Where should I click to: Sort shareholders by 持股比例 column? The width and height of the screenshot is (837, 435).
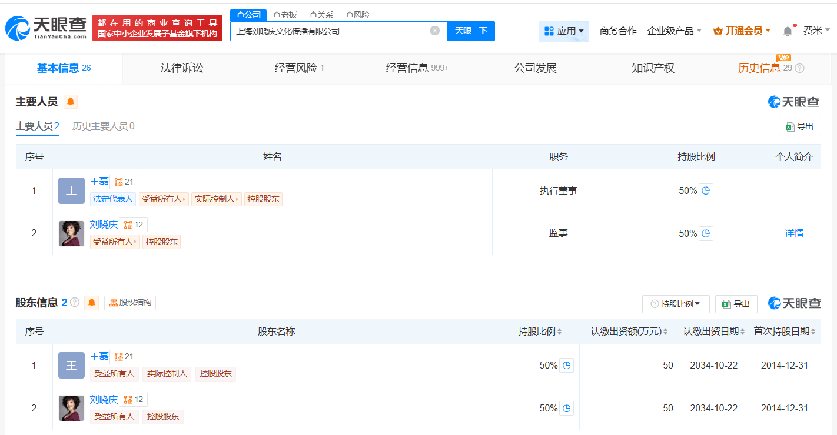tap(540, 332)
